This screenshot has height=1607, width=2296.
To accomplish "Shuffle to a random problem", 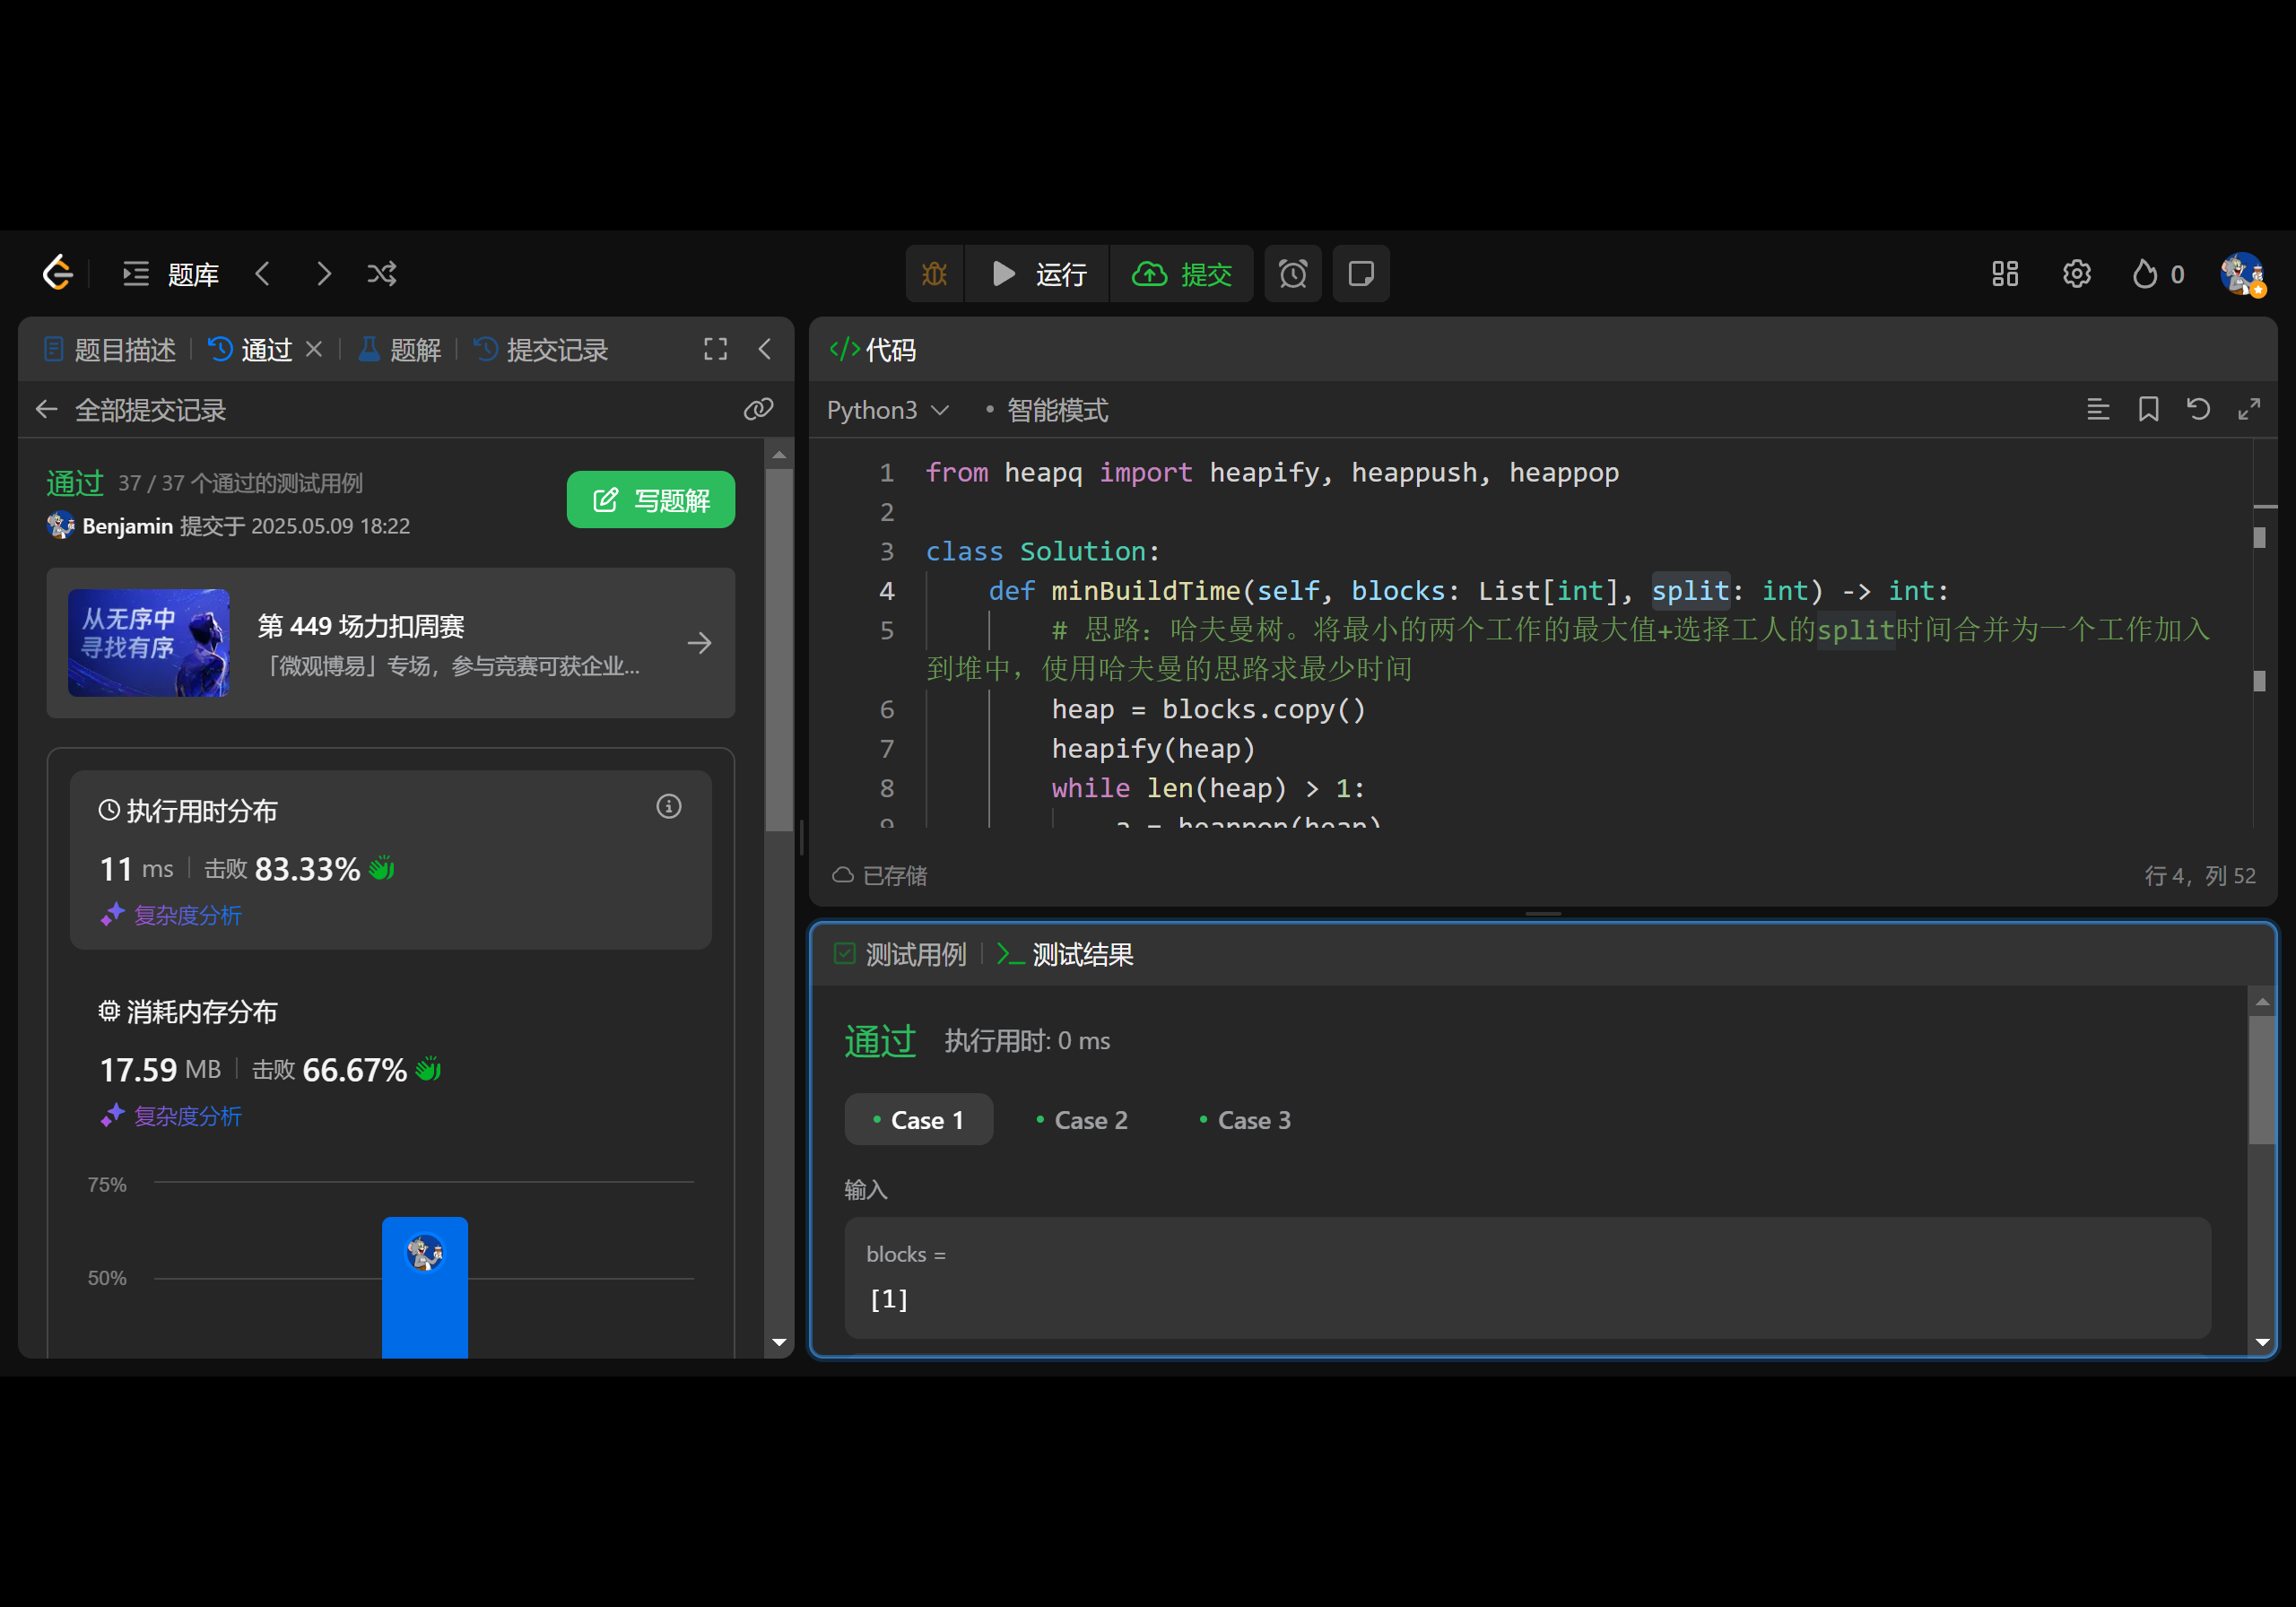I will [381, 274].
